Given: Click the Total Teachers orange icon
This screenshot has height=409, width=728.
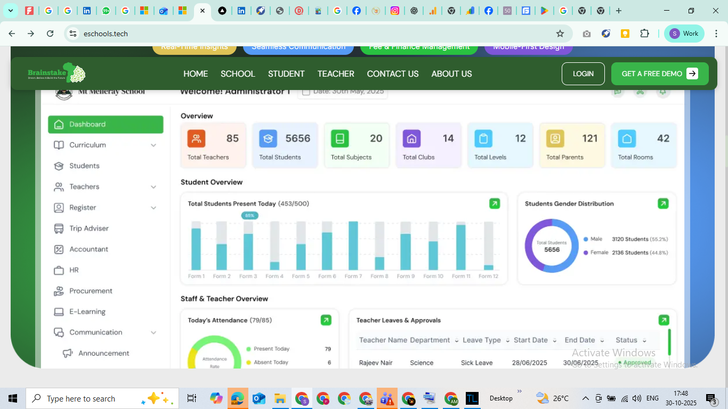Looking at the screenshot, I should click(196, 138).
